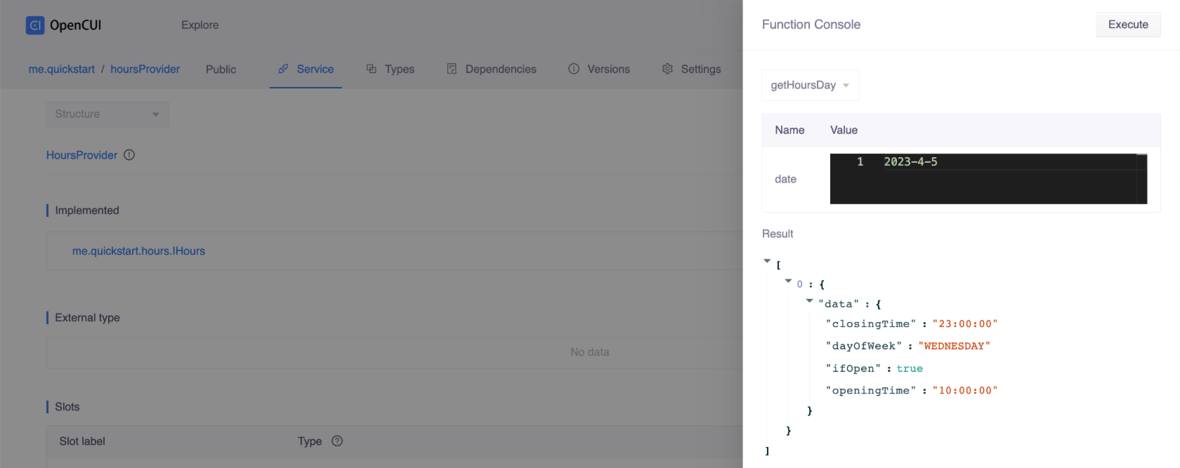The image size is (1180, 468).
Task: Click the ifOpen value true
Action: pos(910,368)
